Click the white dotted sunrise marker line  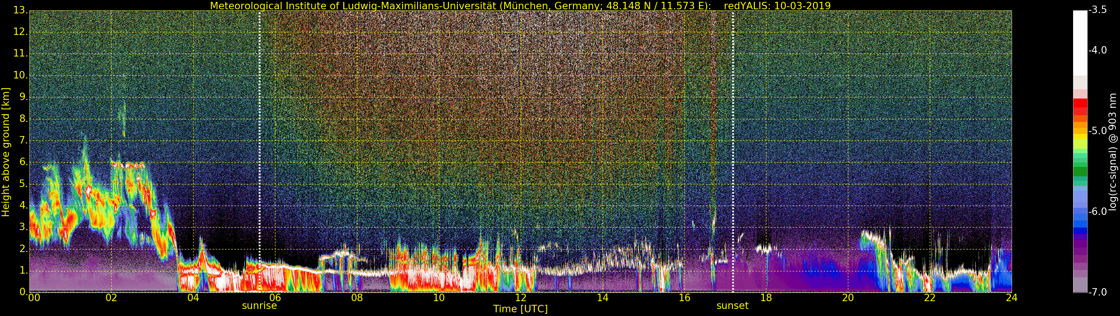click(259, 151)
